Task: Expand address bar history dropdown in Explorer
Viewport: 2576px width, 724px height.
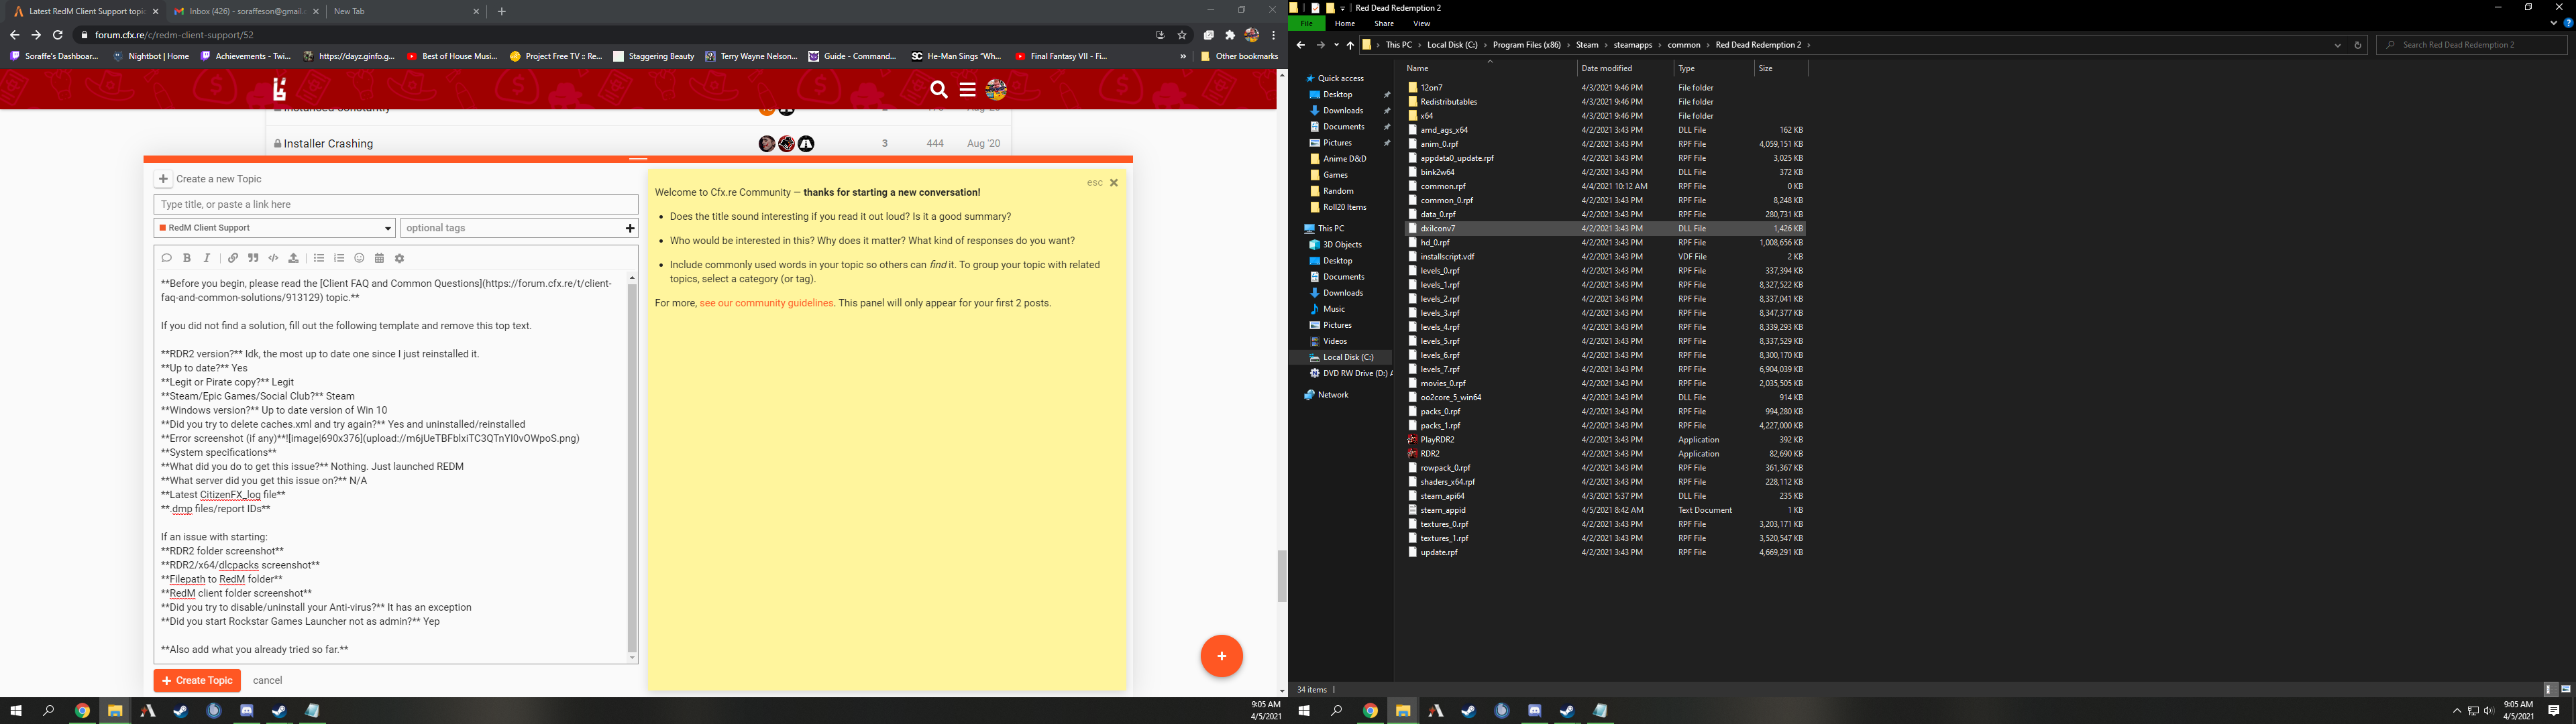Action: click(2337, 45)
